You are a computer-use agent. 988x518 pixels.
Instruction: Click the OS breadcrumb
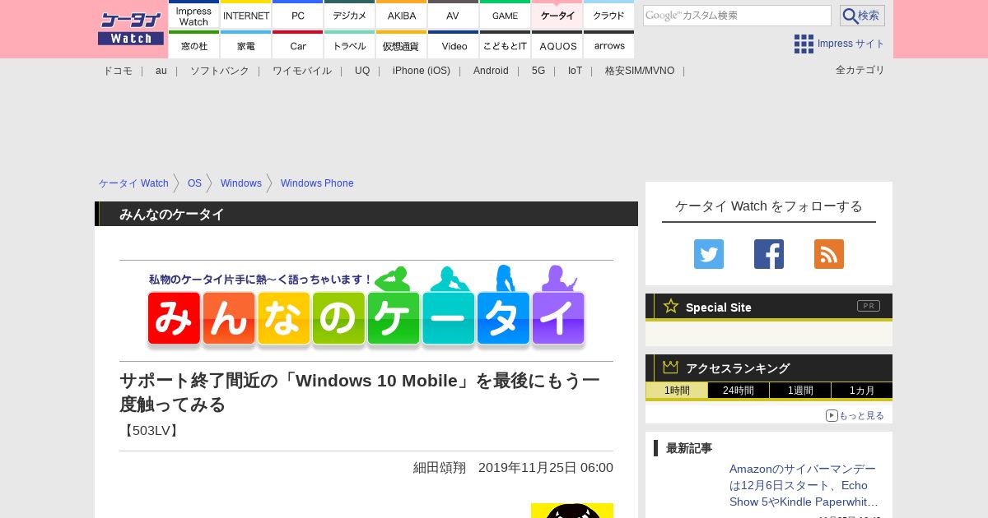194,183
